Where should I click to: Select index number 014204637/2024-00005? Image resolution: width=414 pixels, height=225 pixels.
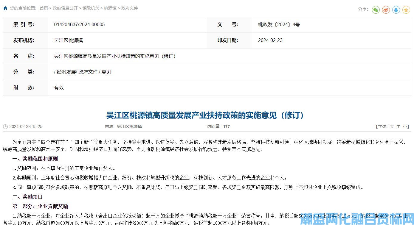coord(79,25)
